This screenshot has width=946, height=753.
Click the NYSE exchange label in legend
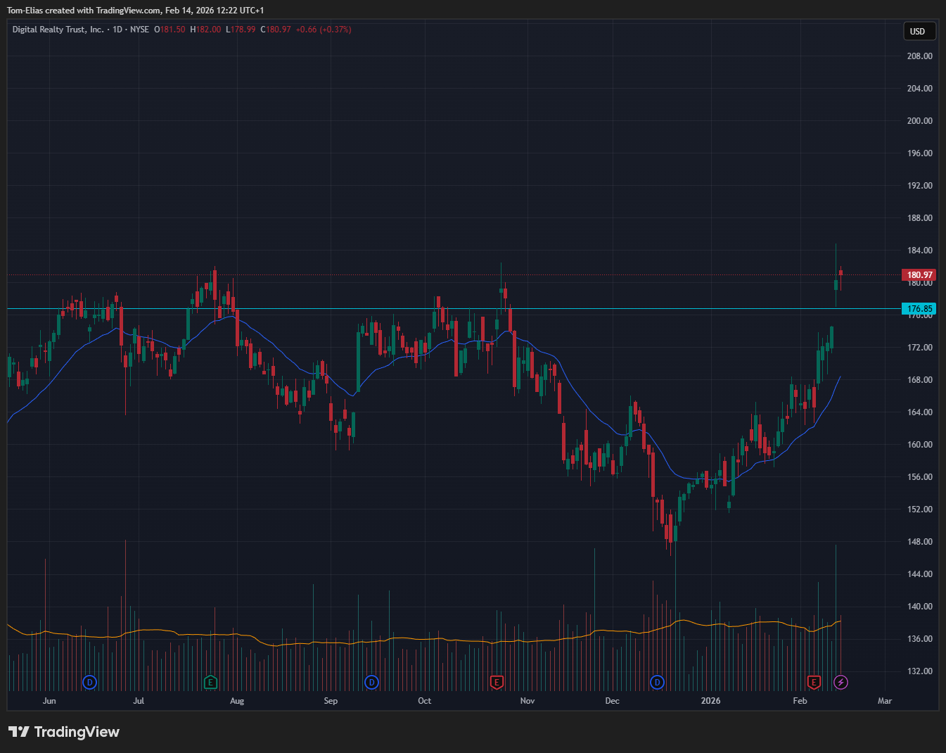point(139,30)
